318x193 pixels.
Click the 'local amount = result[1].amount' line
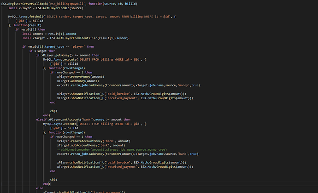click(x=49, y=34)
